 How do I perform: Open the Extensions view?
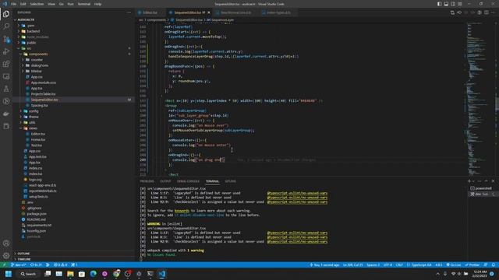pyautogui.click(x=6, y=64)
